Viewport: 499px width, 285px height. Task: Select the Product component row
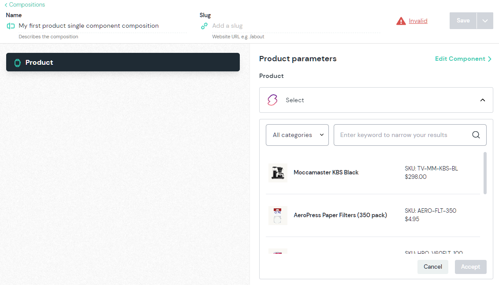(x=123, y=62)
